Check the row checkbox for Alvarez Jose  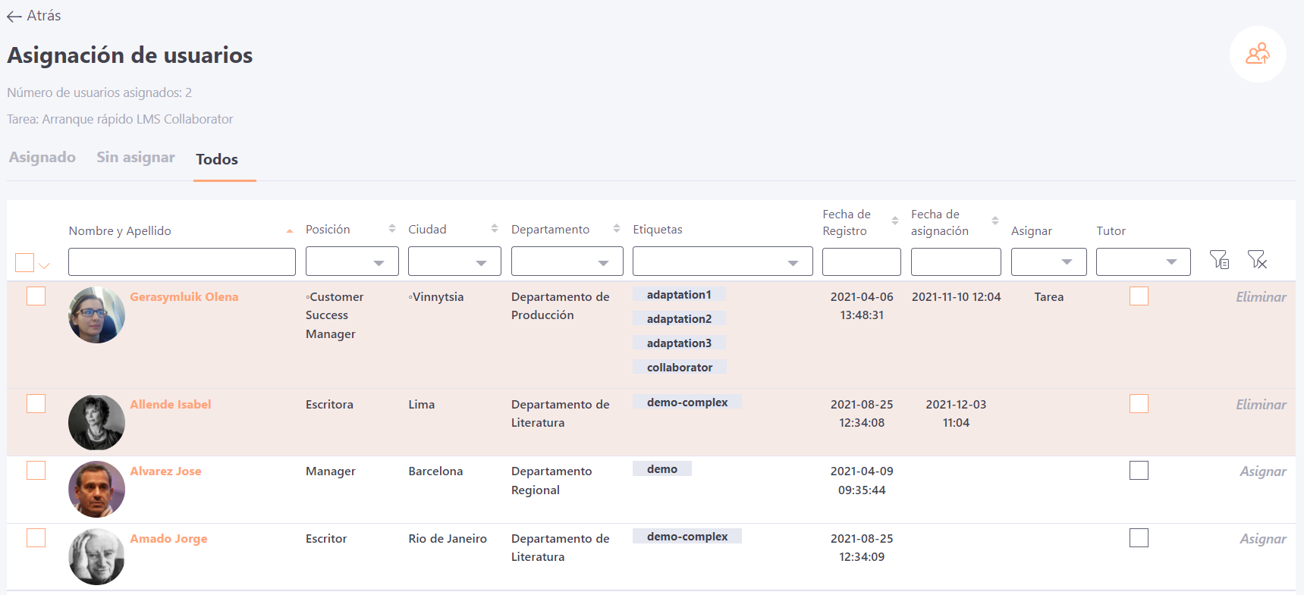[36, 471]
